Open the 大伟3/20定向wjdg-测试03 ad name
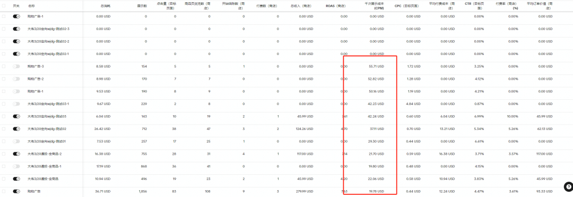 (x=47, y=116)
